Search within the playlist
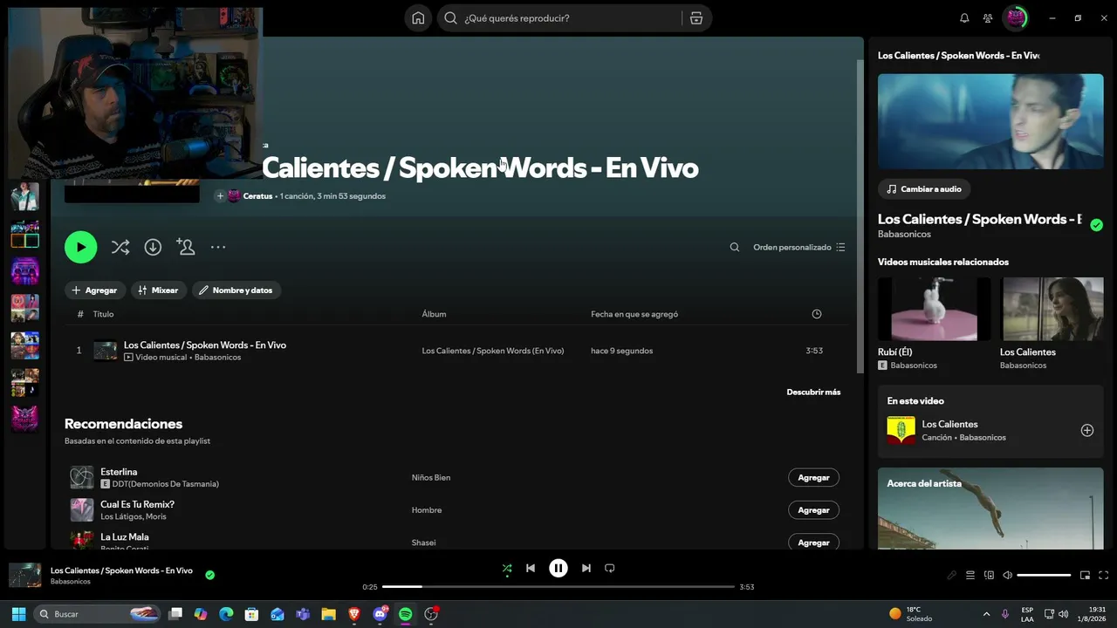Image resolution: width=1117 pixels, height=628 pixels. pyautogui.click(x=735, y=248)
